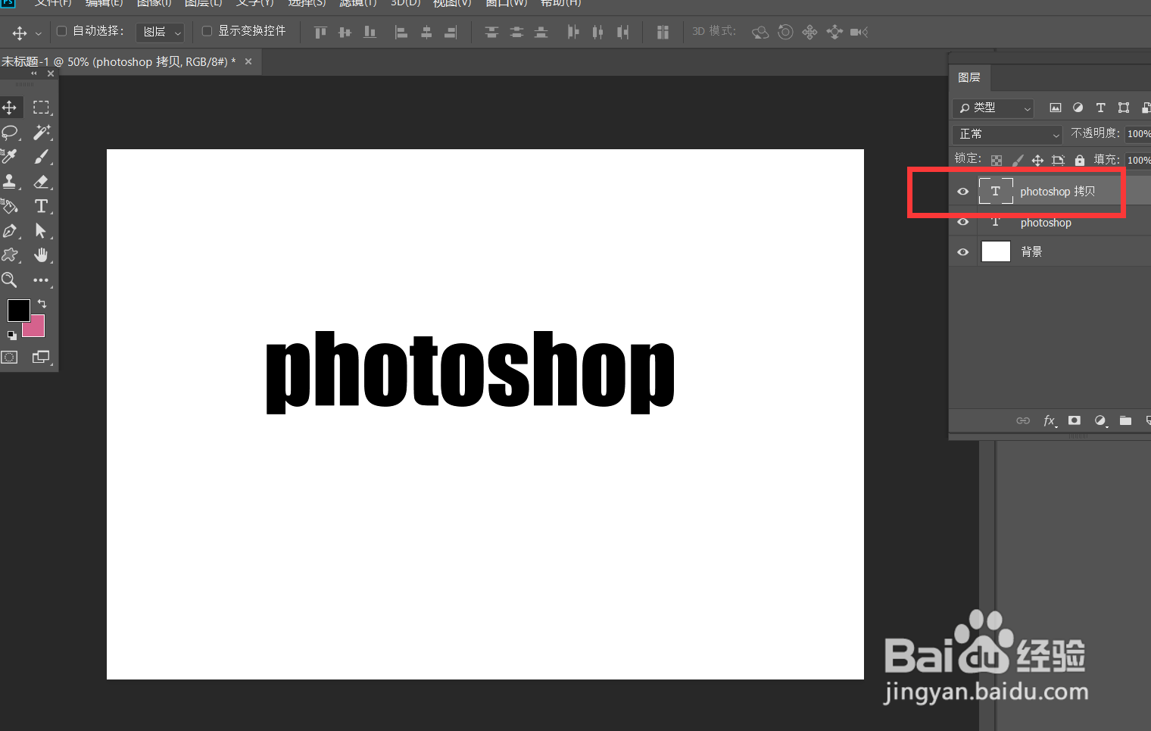This screenshot has width=1151, height=731.
Task: Filter layers by shape layers
Action: [x=1124, y=108]
